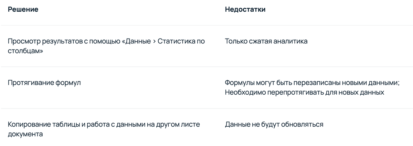
Task: Click the «Данные не будут обновляться» cell
Action: pyautogui.click(x=274, y=124)
